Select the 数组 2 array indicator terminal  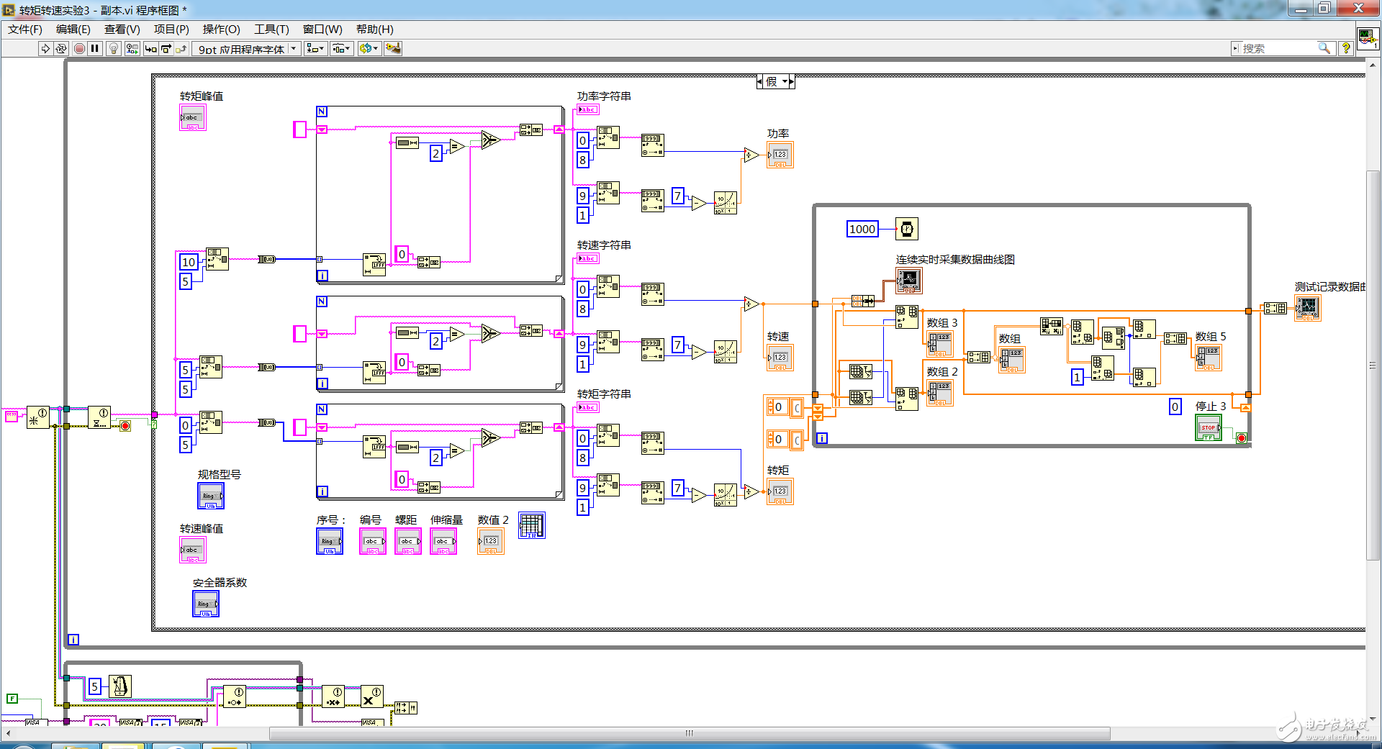940,393
